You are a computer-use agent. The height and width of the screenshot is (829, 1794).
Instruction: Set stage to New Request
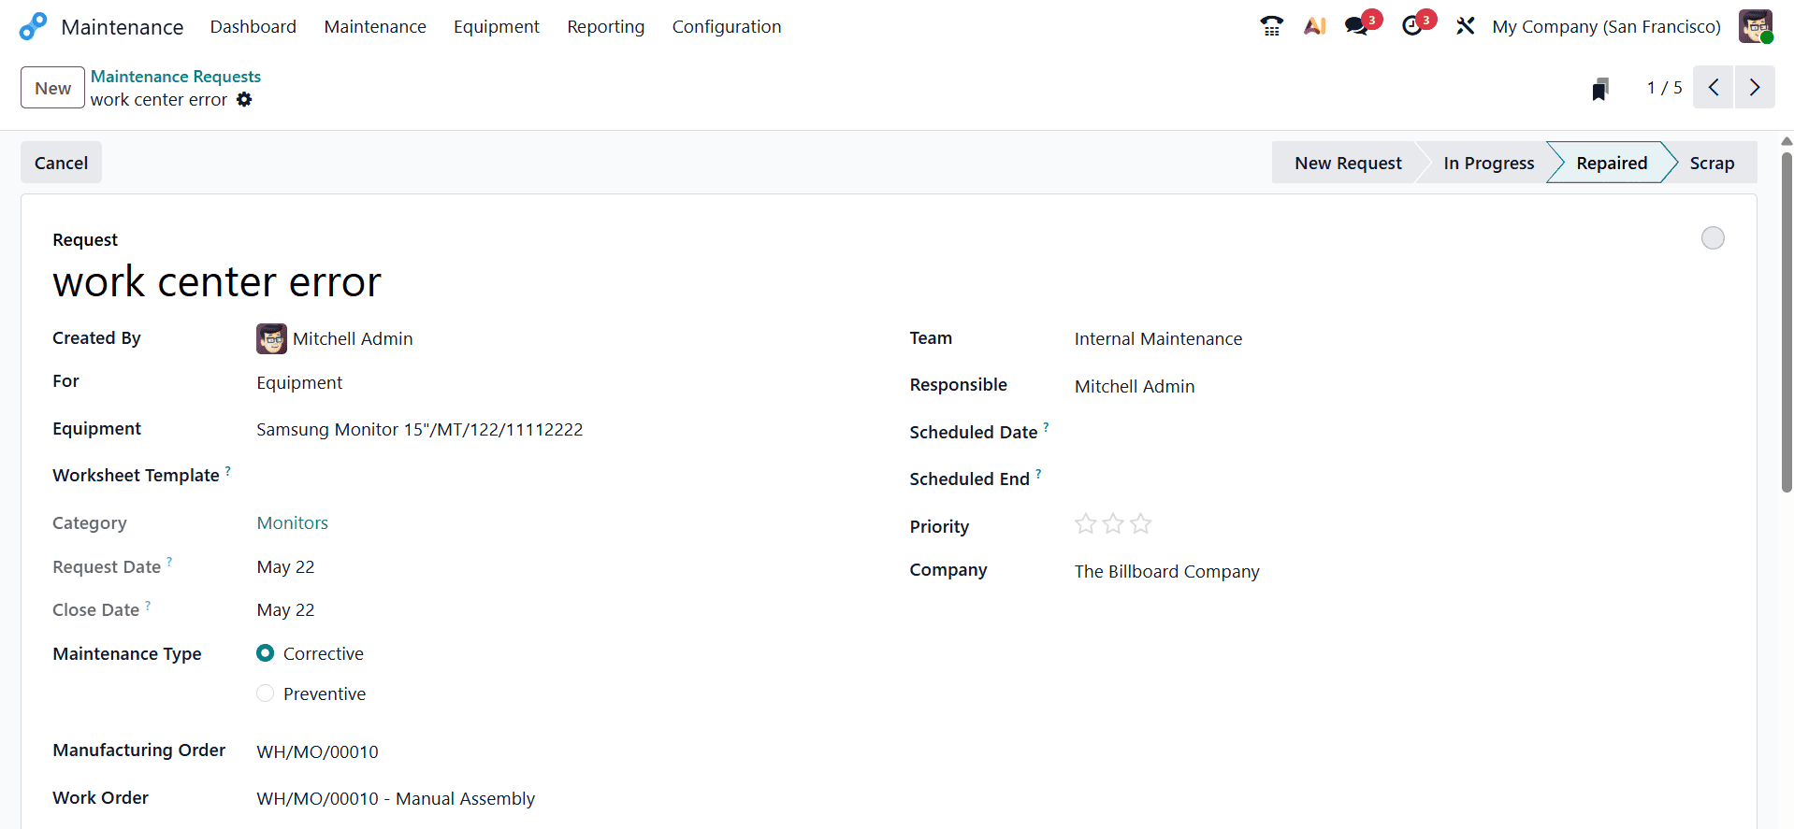coord(1347,163)
